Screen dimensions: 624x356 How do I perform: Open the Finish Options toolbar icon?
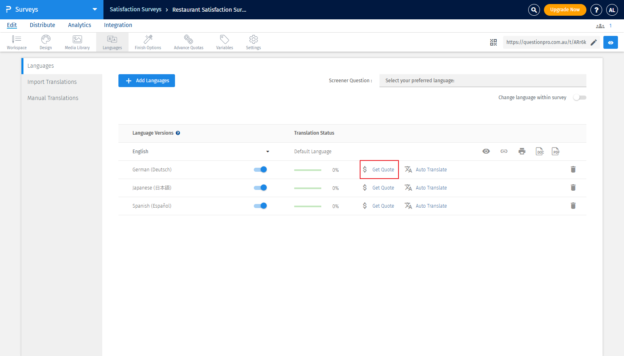148,42
